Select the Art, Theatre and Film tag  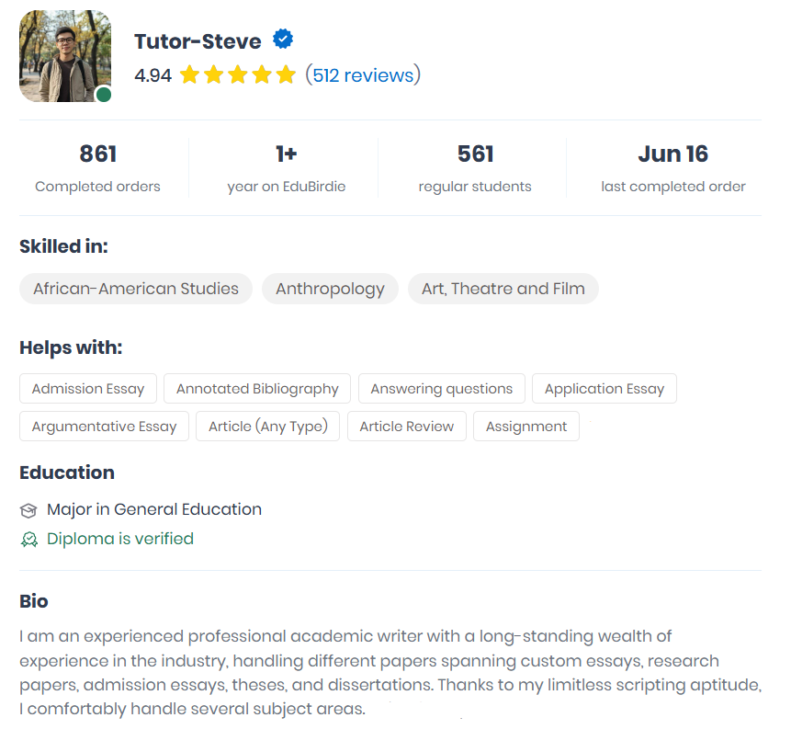click(503, 289)
